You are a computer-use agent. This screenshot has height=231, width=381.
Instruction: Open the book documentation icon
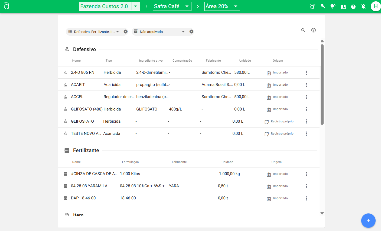tap(343, 6)
